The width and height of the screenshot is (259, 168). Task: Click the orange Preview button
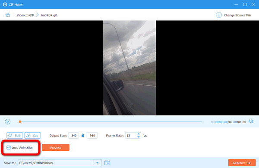(56, 148)
